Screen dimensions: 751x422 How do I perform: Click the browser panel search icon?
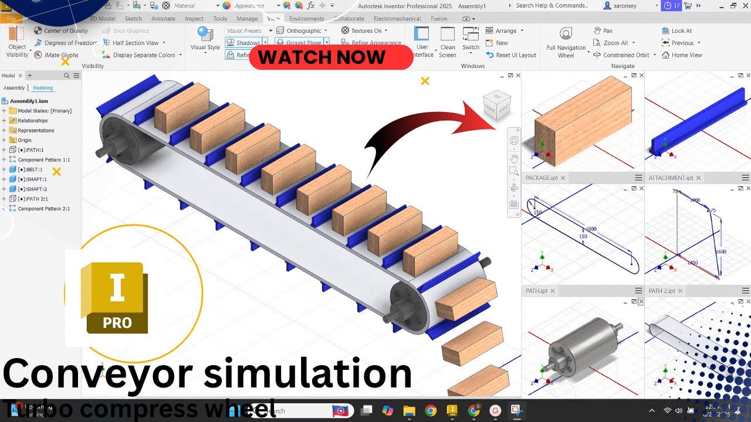tap(67, 76)
